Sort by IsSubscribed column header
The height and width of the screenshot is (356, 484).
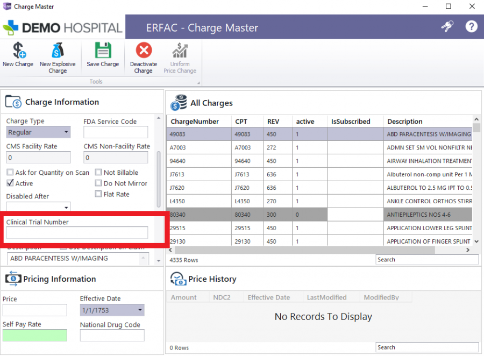(x=355, y=122)
